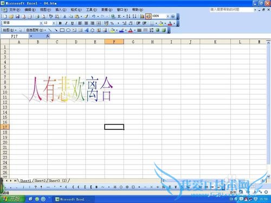
Task: Click the Shadow Style icon
Action: tap(158, 30)
